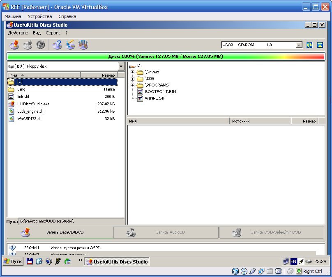This screenshot has height=277, width=332.
Task: Open the VBOX CD-ROM drive dropdown
Action: click(299, 45)
